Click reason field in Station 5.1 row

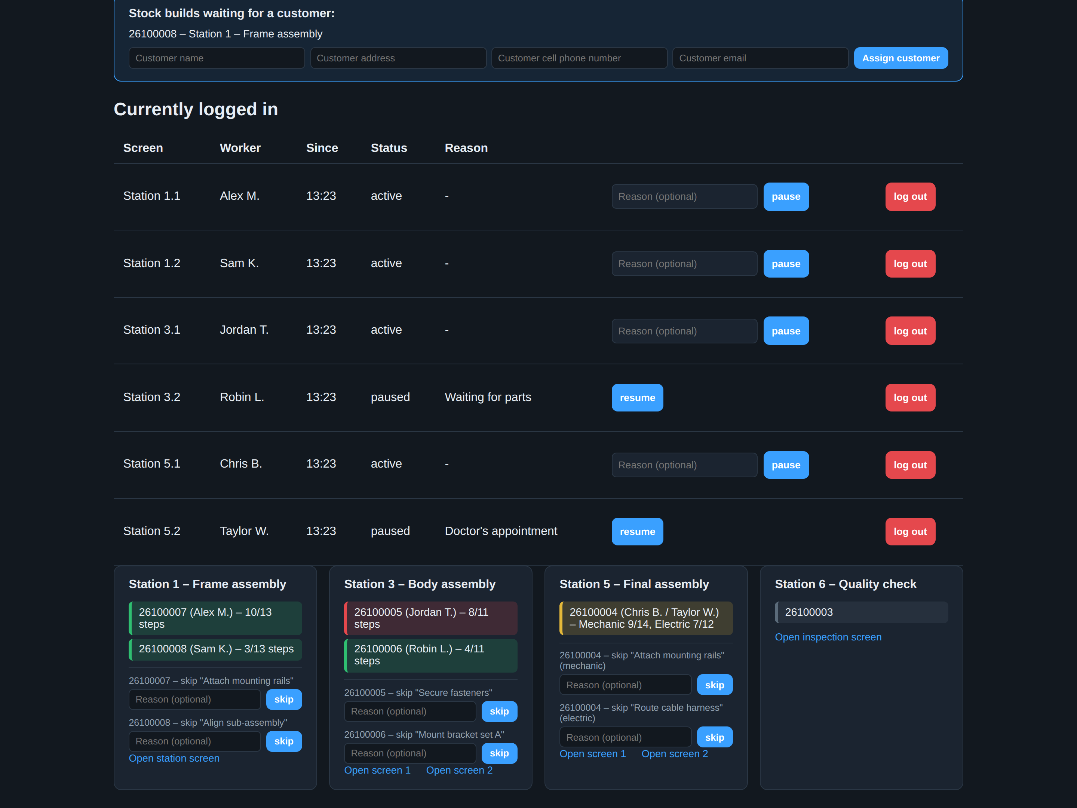[x=684, y=465]
